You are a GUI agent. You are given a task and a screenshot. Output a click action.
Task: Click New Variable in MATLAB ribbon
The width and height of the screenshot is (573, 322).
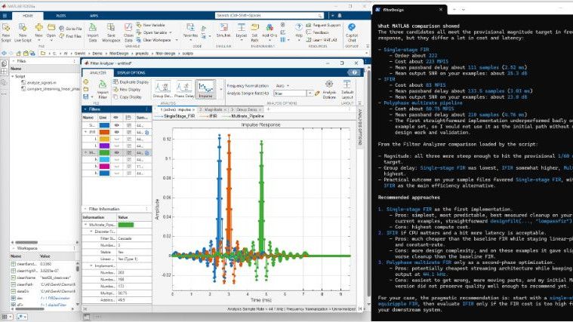(x=150, y=25)
